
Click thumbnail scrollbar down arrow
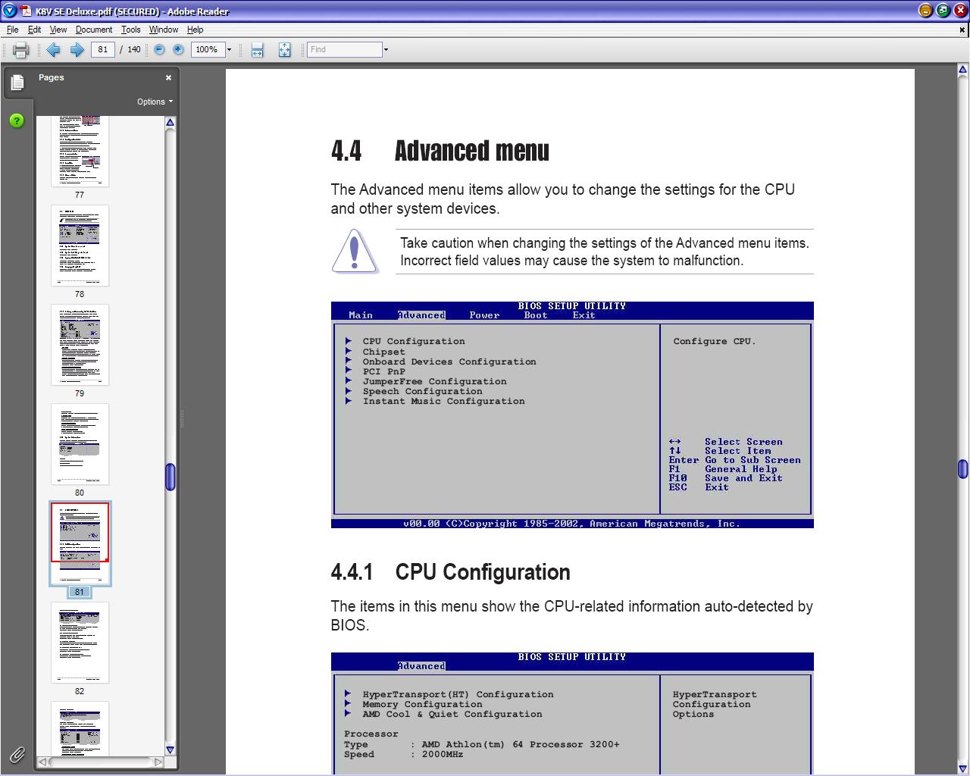tap(171, 749)
